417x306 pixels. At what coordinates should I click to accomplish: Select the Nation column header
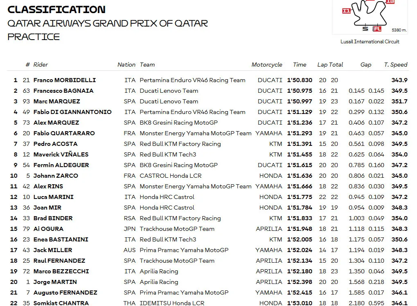click(126, 65)
